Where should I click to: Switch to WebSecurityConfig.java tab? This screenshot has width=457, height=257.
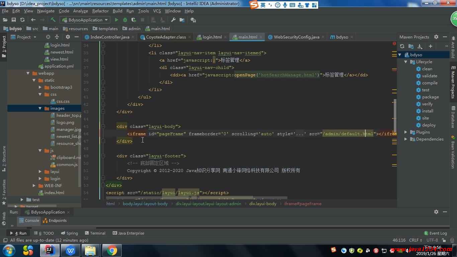click(296, 37)
